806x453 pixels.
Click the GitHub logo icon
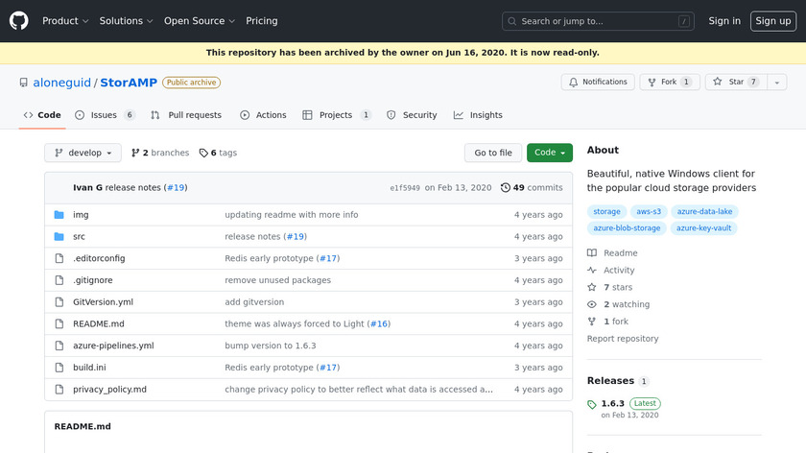pyautogui.click(x=19, y=20)
